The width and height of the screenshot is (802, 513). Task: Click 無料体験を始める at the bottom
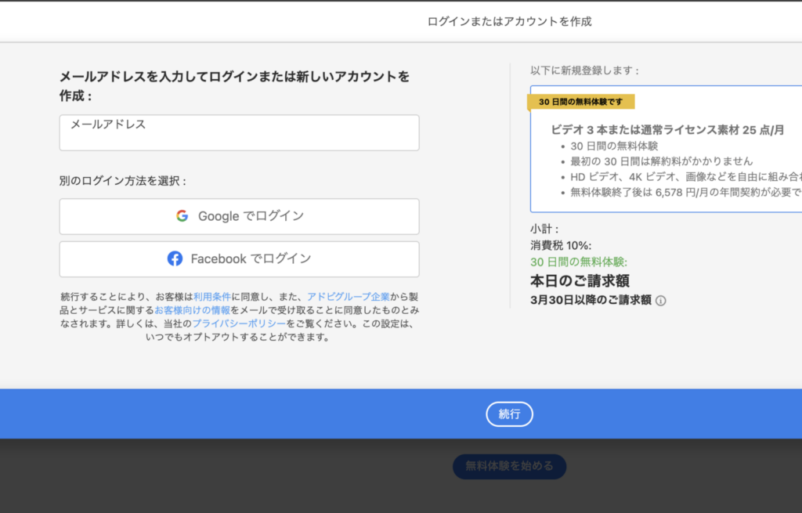point(509,466)
